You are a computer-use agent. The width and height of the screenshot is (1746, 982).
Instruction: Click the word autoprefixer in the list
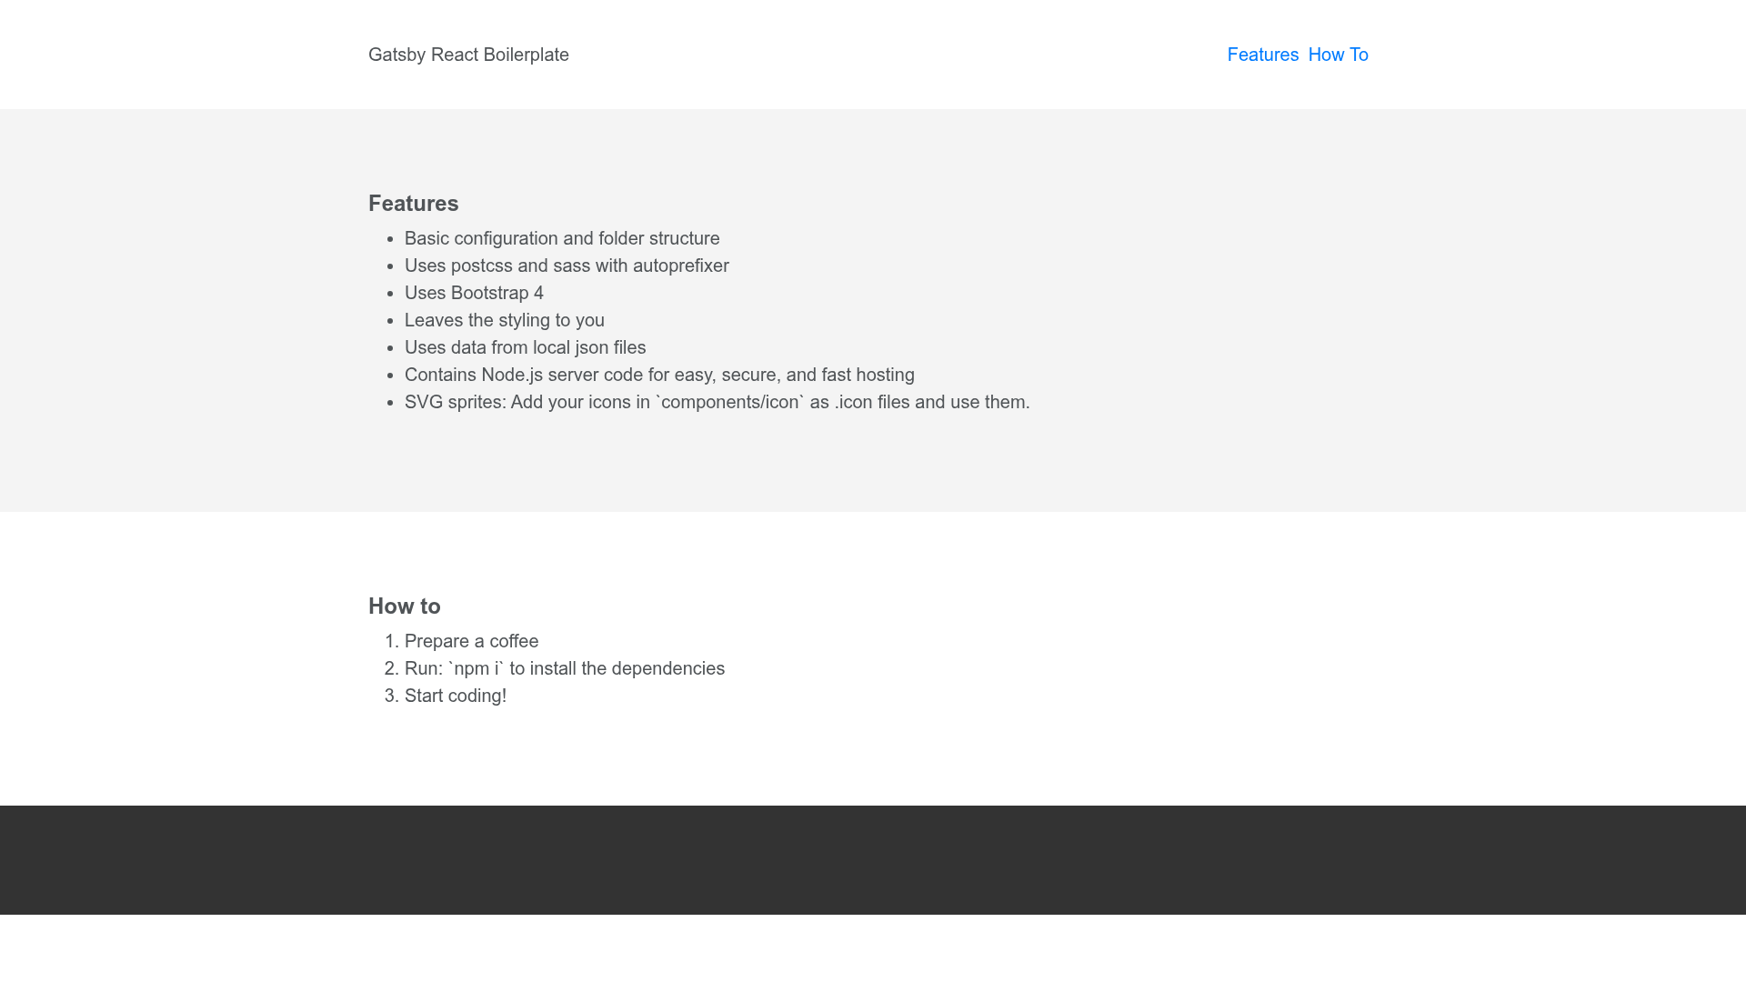point(681,266)
